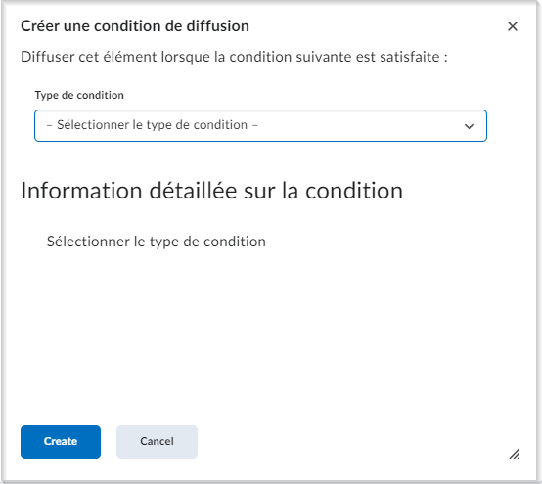
Task: Open the "Sélectionner le type de condition" combo box
Action: pyautogui.click(x=260, y=126)
